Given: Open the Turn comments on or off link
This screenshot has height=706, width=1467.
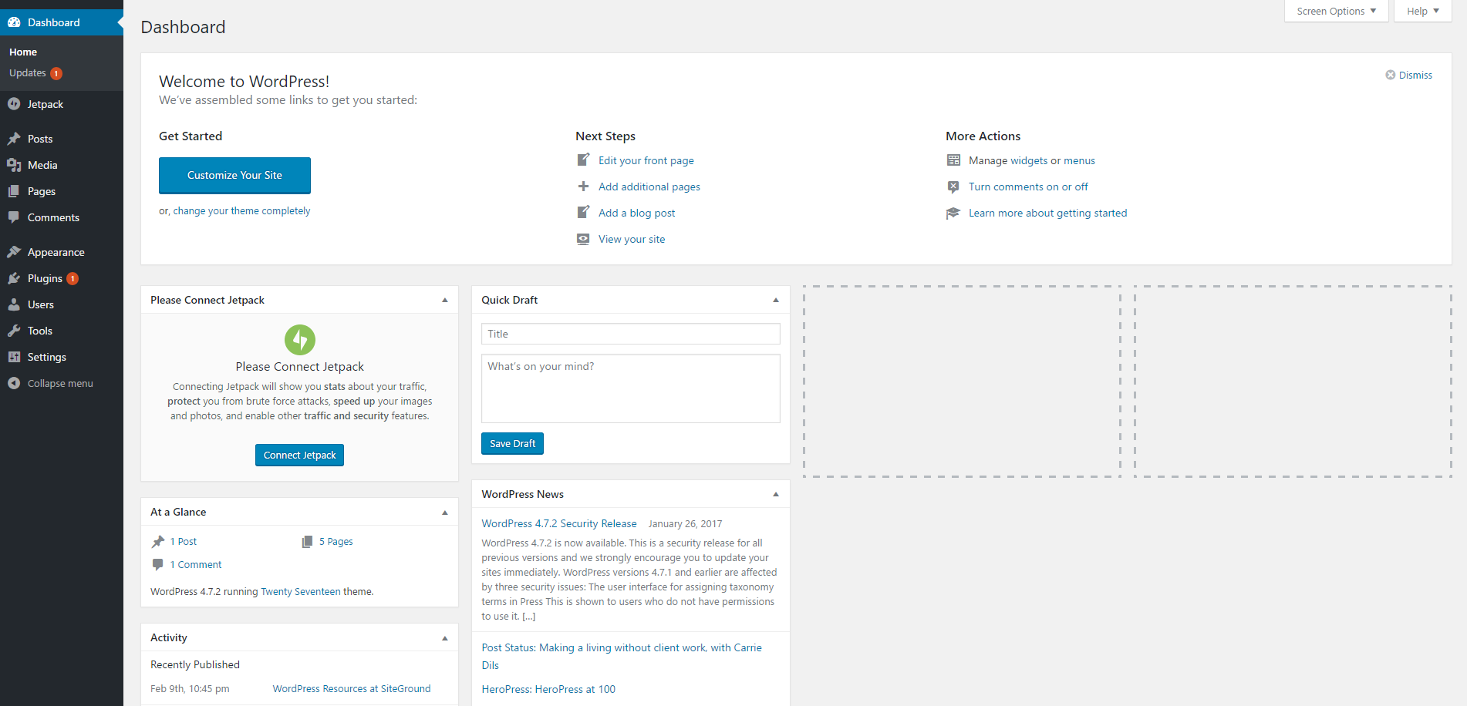Looking at the screenshot, I should click(x=1029, y=187).
